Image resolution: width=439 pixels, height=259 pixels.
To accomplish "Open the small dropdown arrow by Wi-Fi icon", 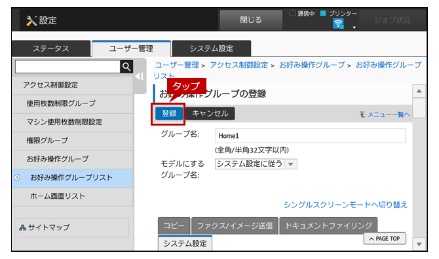I will pyautogui.click(x=354, y=27).
